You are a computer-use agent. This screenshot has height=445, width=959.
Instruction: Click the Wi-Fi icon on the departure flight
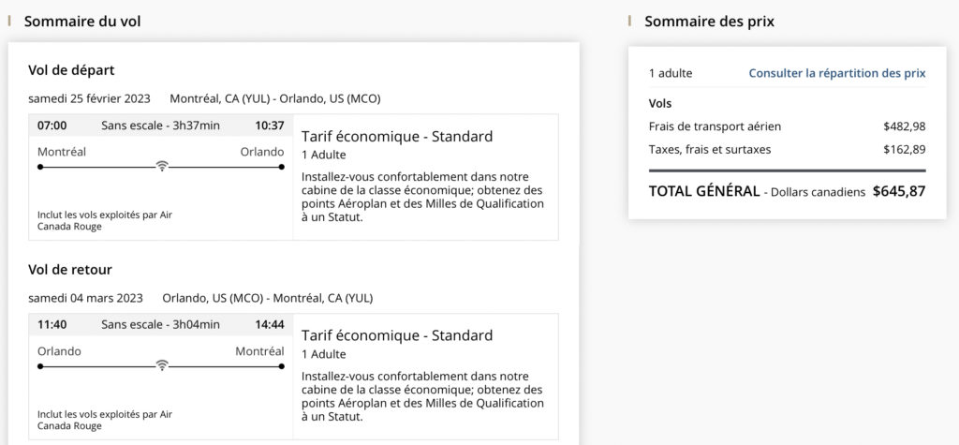(x=162, y=166)
